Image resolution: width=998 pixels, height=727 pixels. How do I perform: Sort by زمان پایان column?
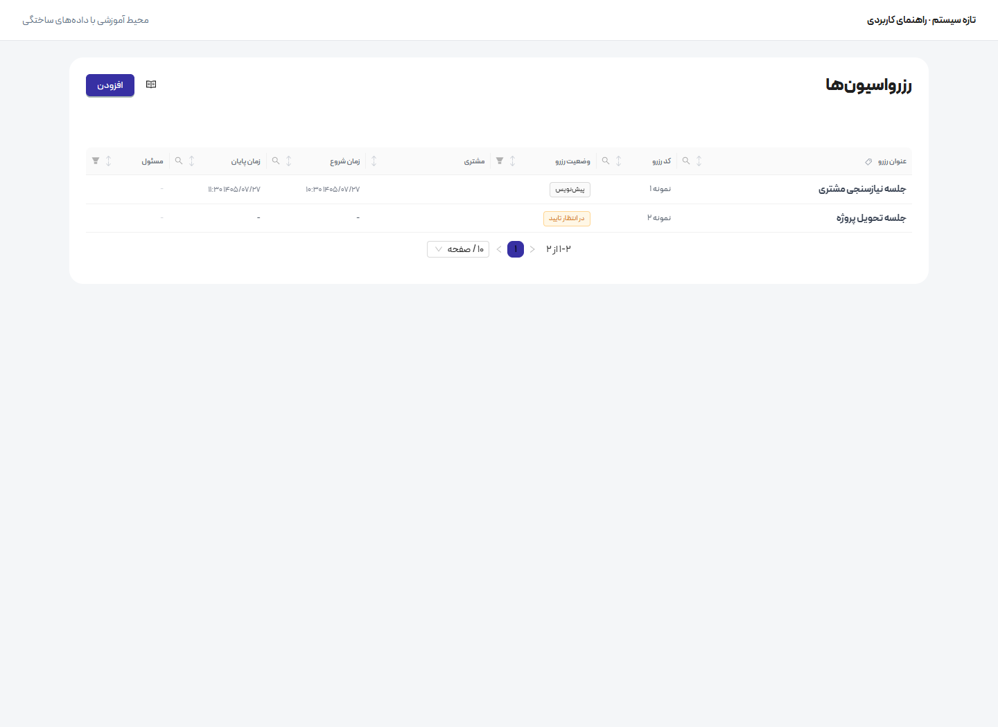[191, 161]
